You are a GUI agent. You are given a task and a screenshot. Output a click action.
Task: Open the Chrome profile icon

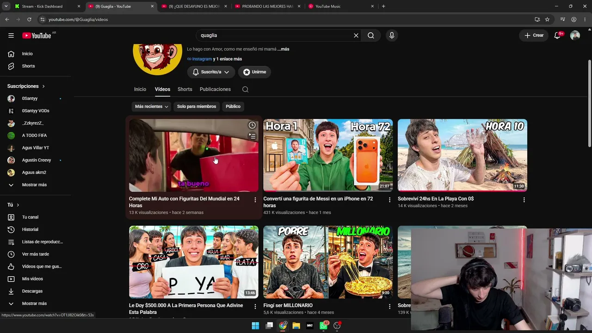click(x=573, y=19)
